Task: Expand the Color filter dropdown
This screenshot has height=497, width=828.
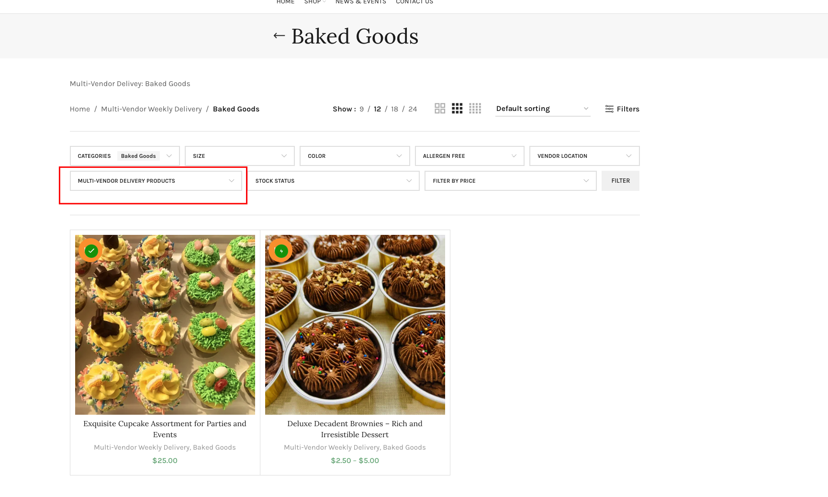Action: 355,156
